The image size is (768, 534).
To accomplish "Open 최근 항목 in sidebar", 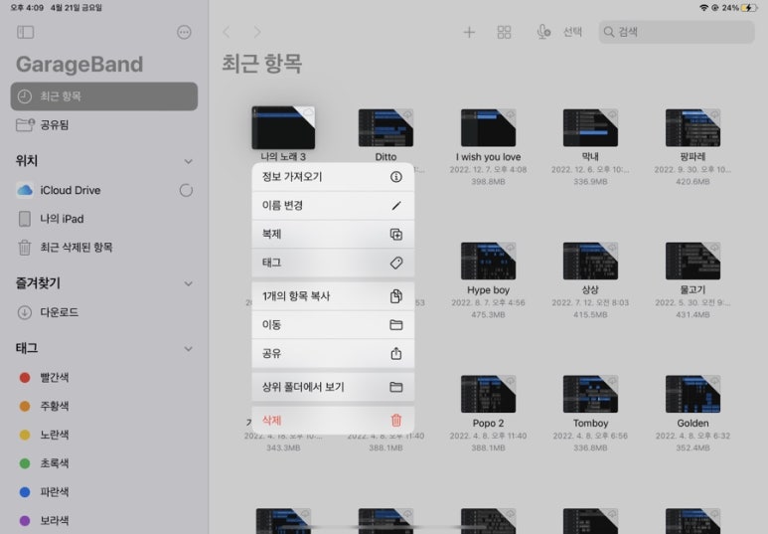I will point(104,96).
